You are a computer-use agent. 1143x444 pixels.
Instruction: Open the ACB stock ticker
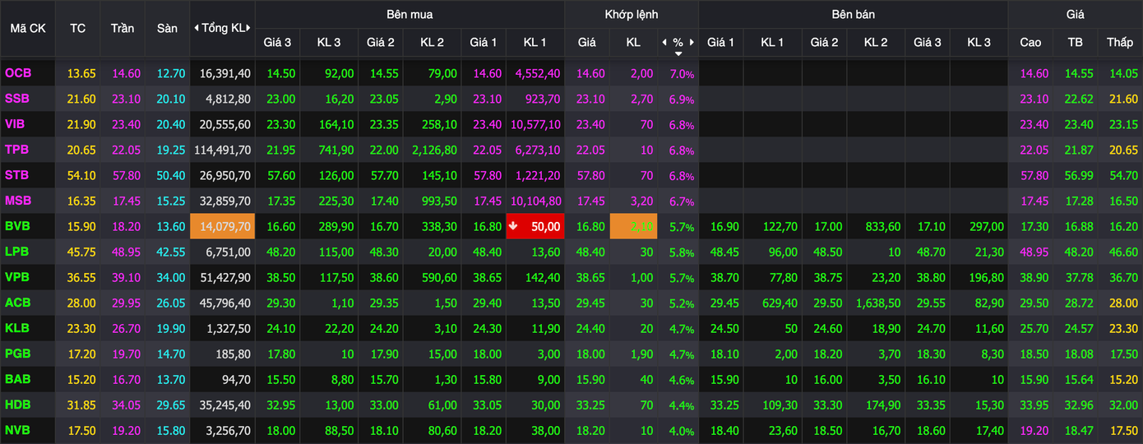tap(17, 303)
